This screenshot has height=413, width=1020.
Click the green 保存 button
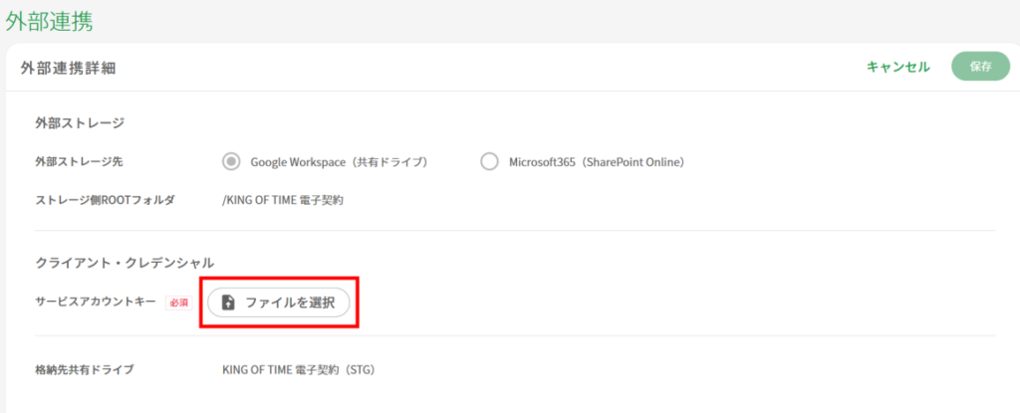click(980, 67)
